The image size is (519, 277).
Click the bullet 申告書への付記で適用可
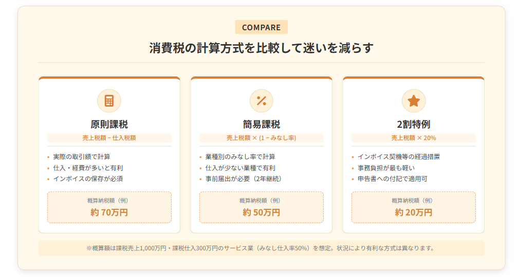tap(392, 179)
